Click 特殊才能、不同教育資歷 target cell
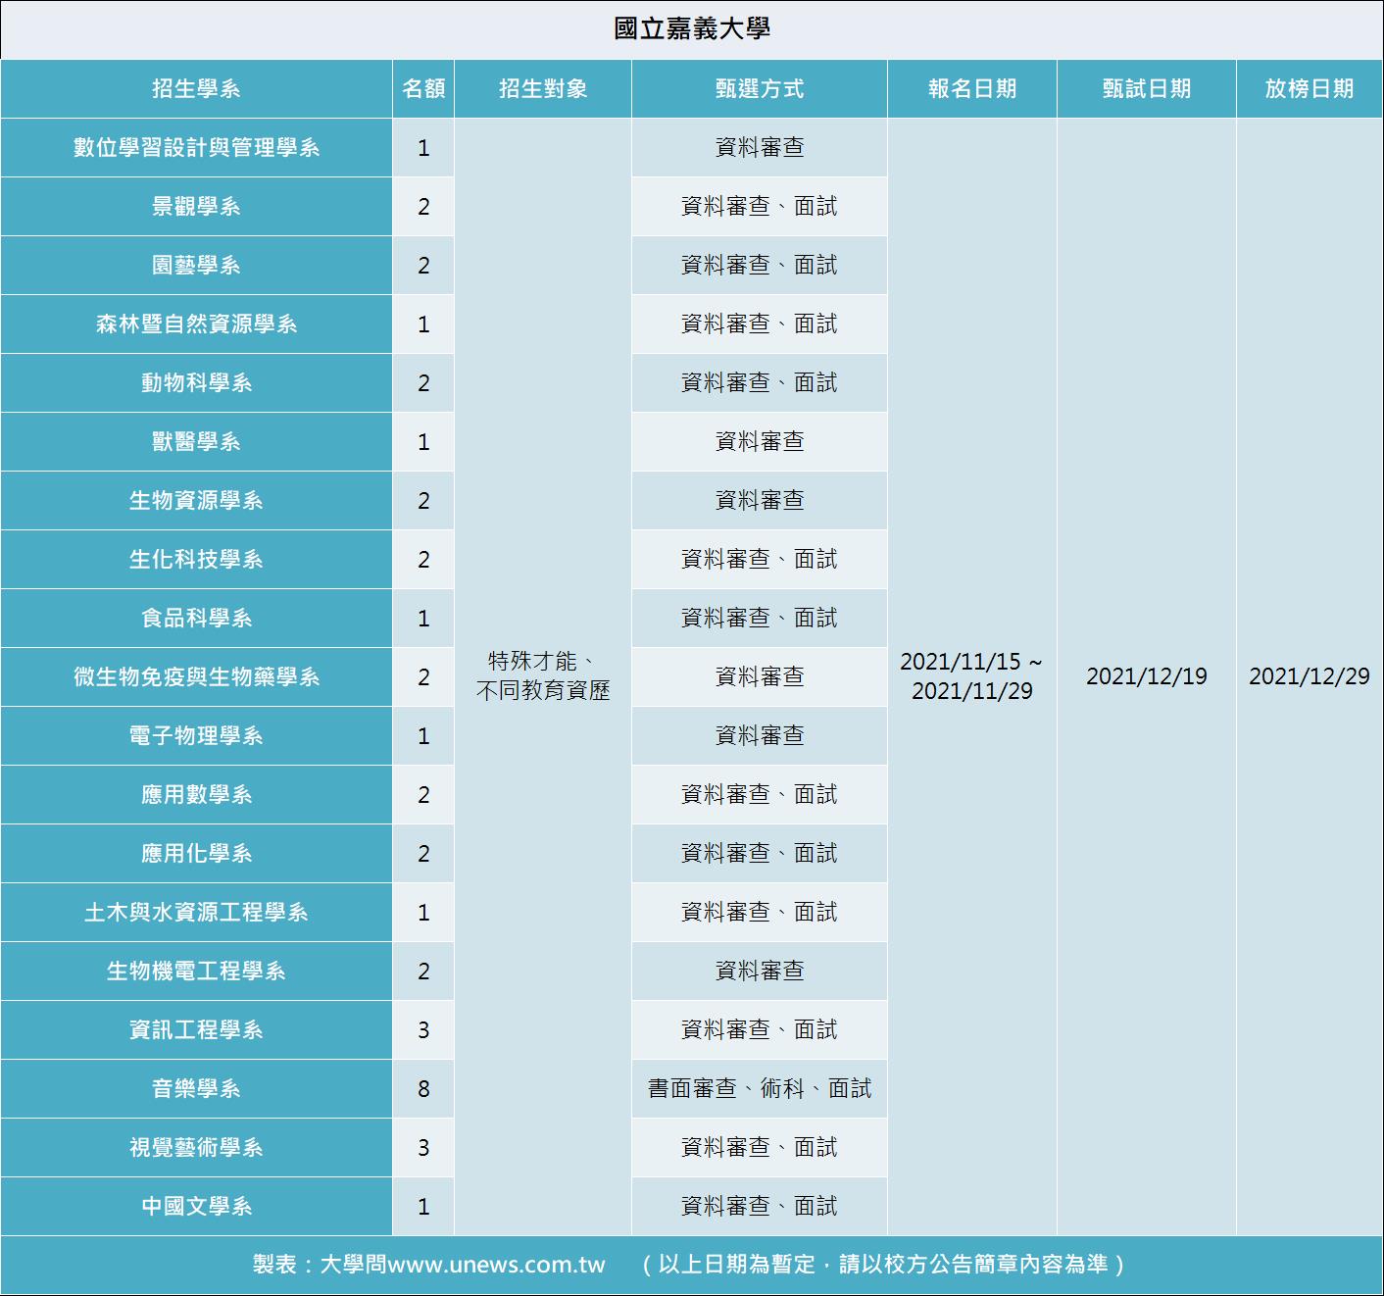Screen dimensions: 1384x1296 [543, 677]
